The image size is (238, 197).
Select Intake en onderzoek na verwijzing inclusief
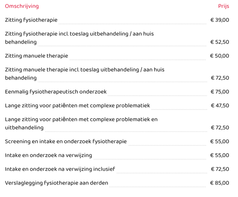pos(60,169)
